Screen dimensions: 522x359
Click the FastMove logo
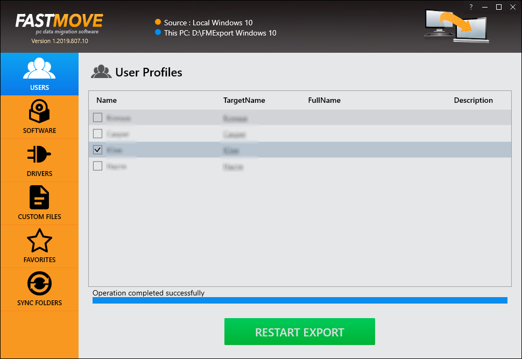click(59, 23)
